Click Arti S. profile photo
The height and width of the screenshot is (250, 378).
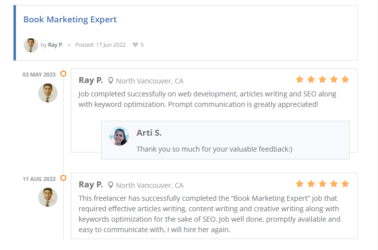coord(119,136)
